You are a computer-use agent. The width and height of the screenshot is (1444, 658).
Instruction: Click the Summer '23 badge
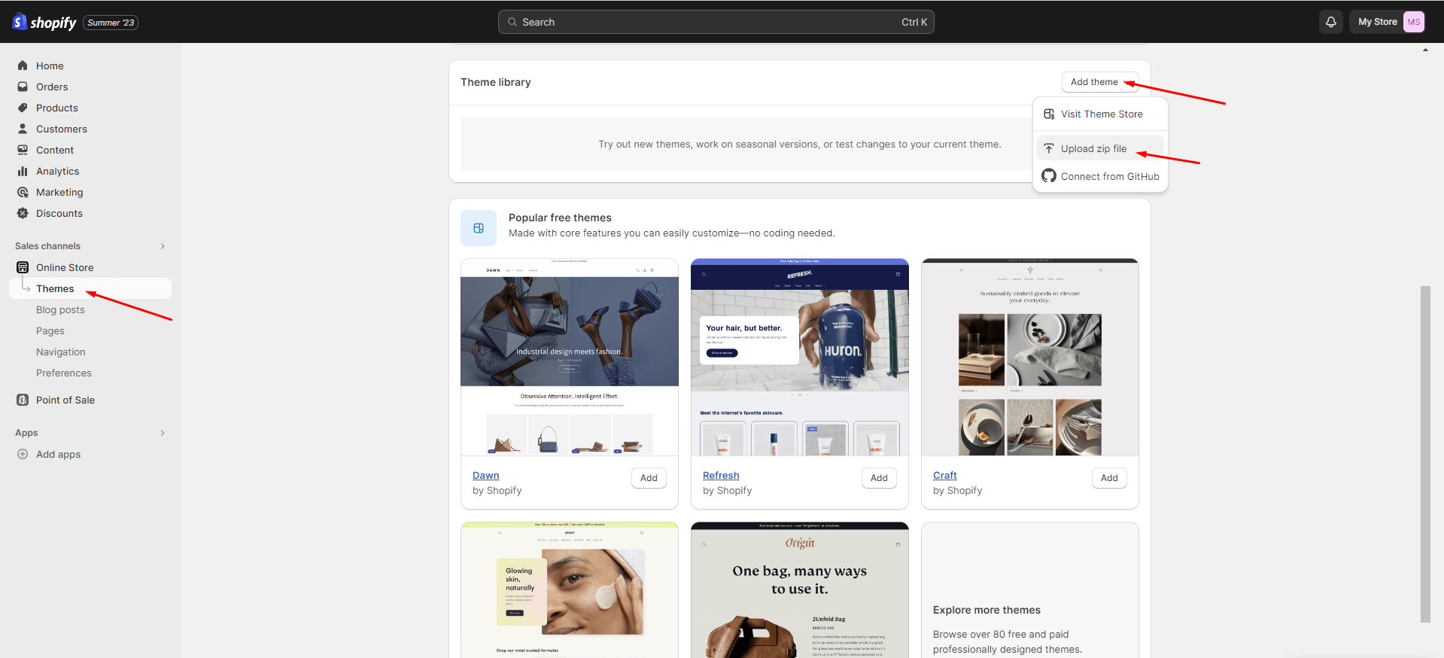(x=111, y=23)
